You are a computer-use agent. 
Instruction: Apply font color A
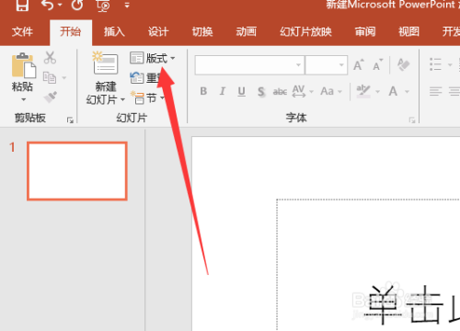point(393,91)
